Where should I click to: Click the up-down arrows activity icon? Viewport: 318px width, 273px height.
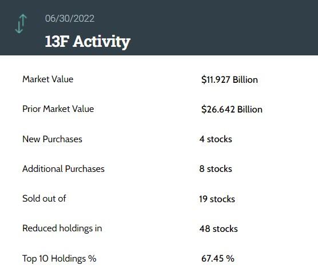(x=21, y=23)
